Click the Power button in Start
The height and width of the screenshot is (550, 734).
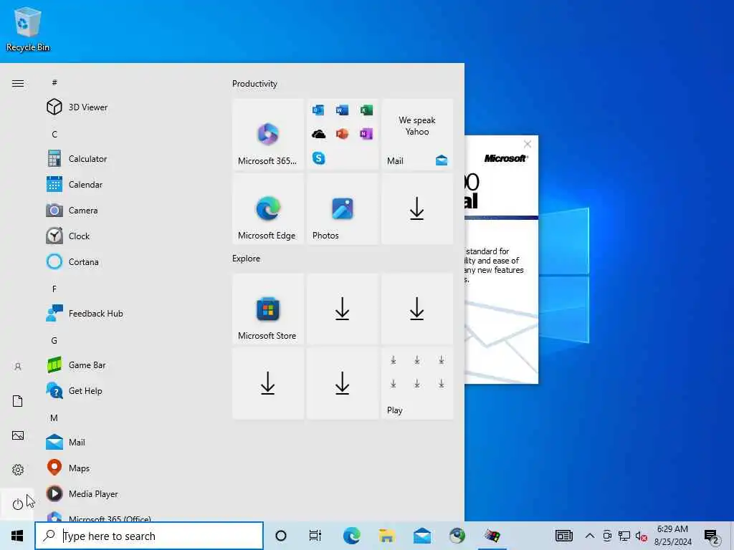coord(18,504)
